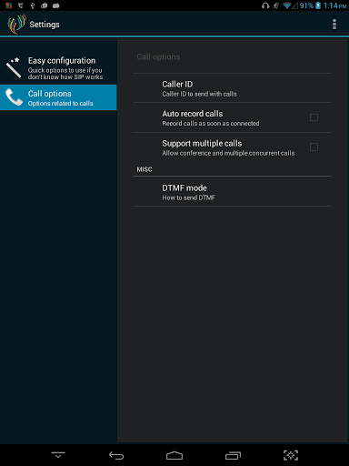
Task: Open the three-dot overflow menu
Action: (x=334, y=25)
